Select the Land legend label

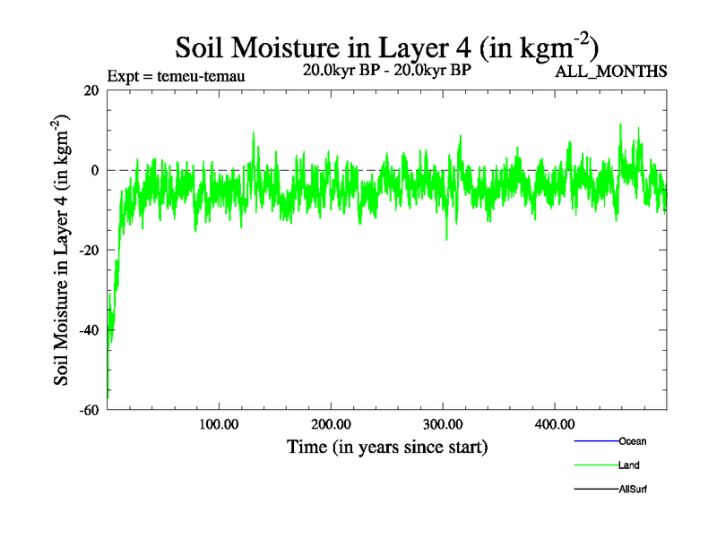click(628, 465)
